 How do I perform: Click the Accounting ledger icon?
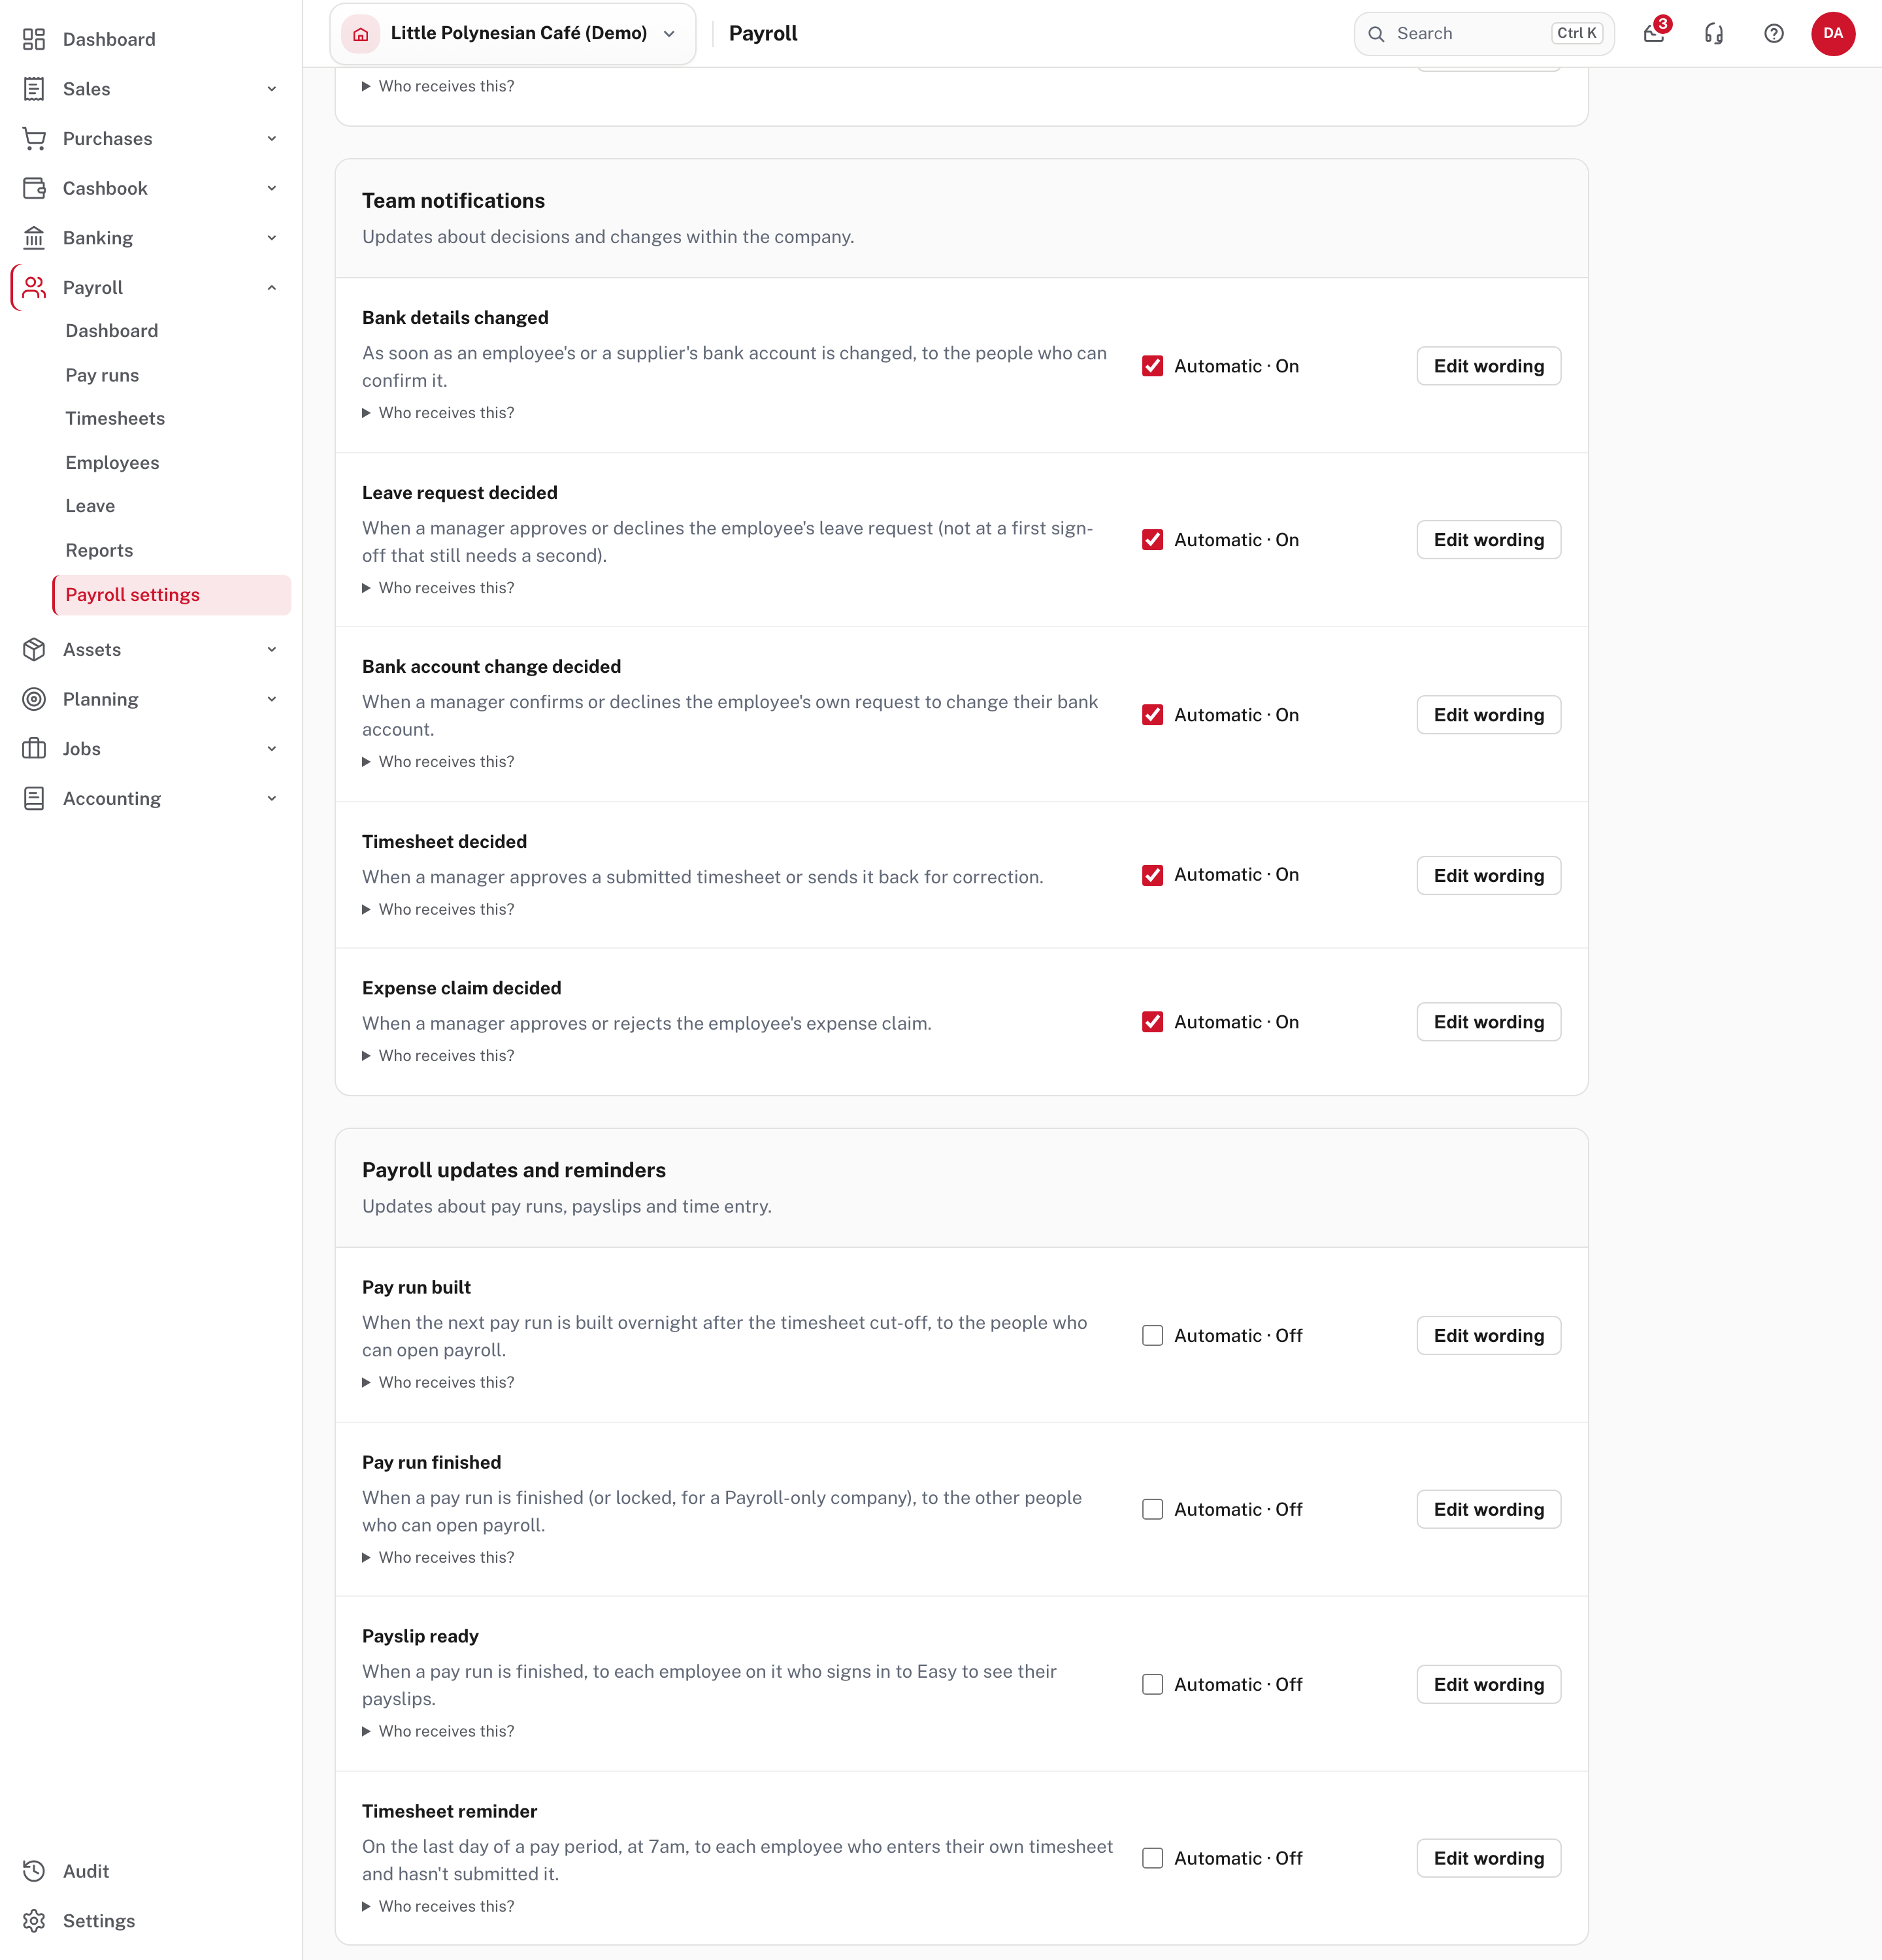tap(34, 799)
